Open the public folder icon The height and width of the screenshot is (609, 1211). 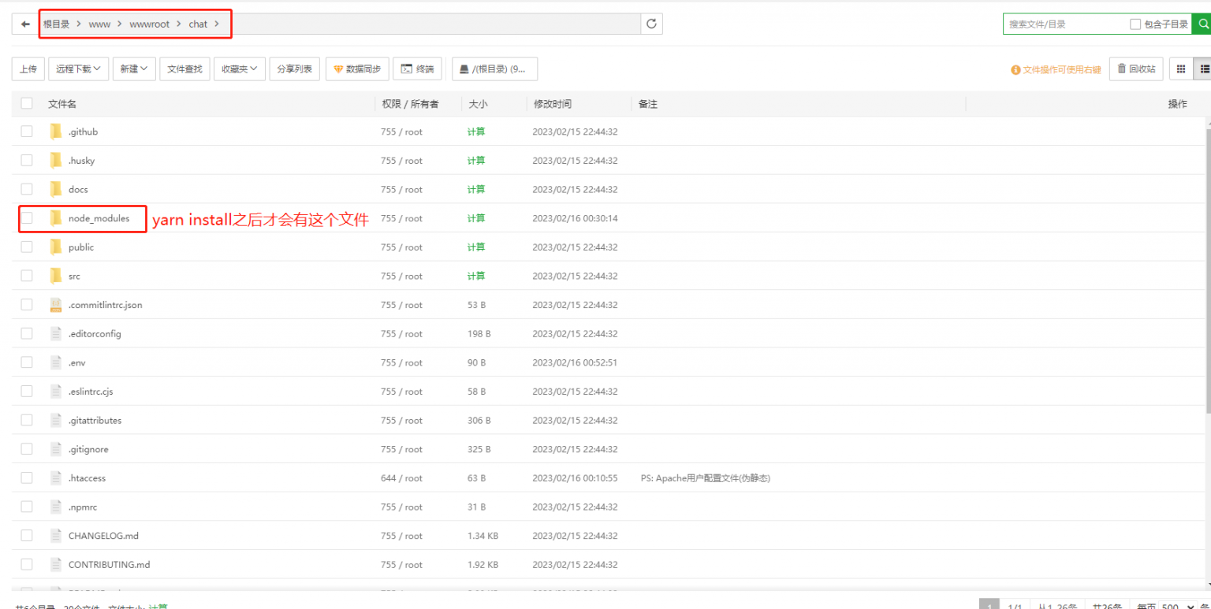(55, 247)
